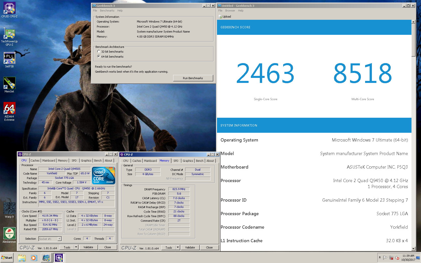
Task: Select 64-bit benchmarks option
Action: coord(99,56)
